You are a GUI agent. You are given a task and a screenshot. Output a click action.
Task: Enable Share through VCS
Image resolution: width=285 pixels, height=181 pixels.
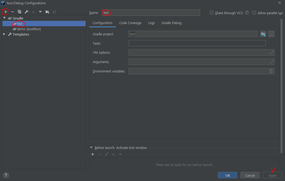(212, 13)
